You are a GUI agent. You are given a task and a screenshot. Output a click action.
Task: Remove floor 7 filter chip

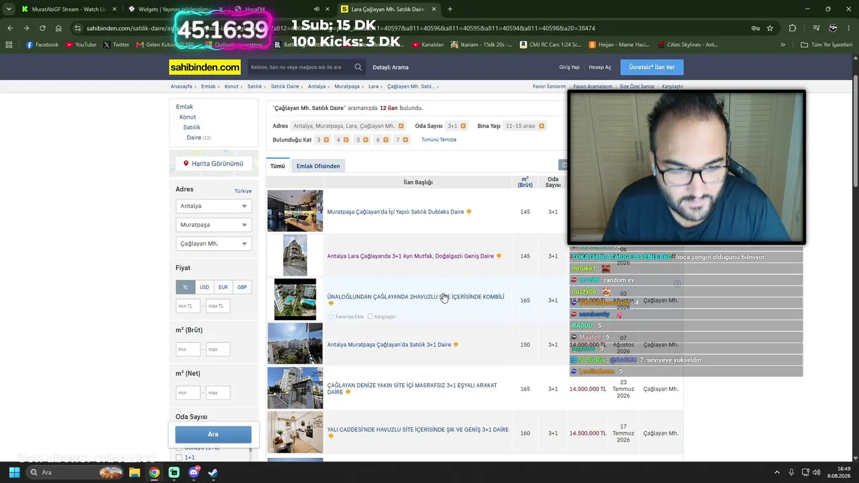click(405, 140)
